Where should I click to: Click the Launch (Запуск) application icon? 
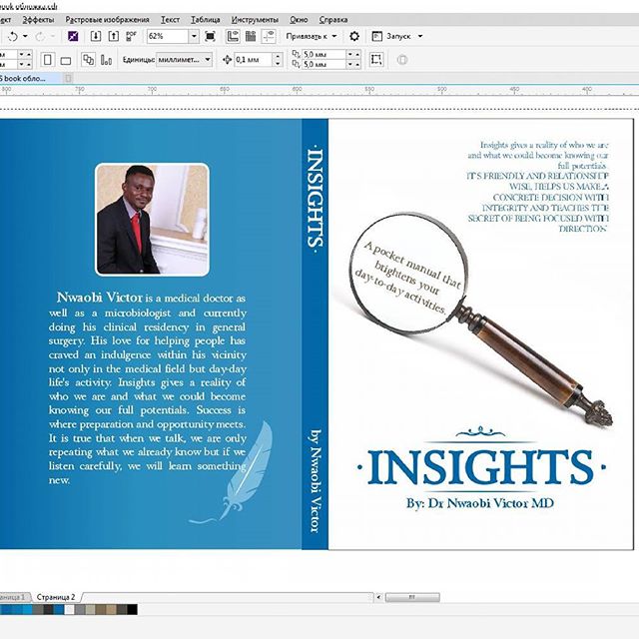pos(377,36)
